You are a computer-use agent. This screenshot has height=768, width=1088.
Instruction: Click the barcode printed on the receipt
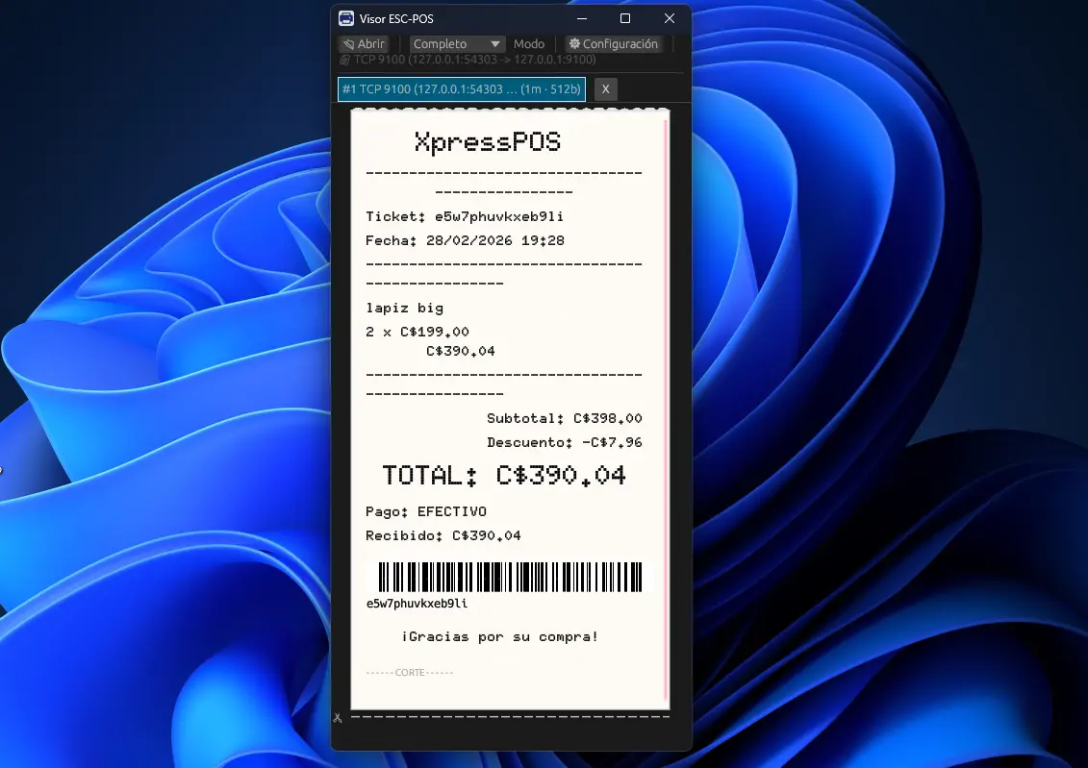coord(508,577)
